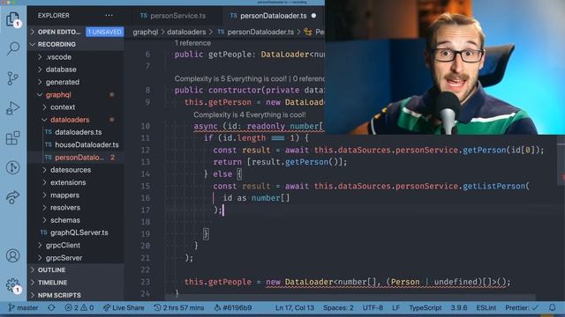Open the Accounts menu icon
Viewport: 565px width, 317px height.
(12, 255)
